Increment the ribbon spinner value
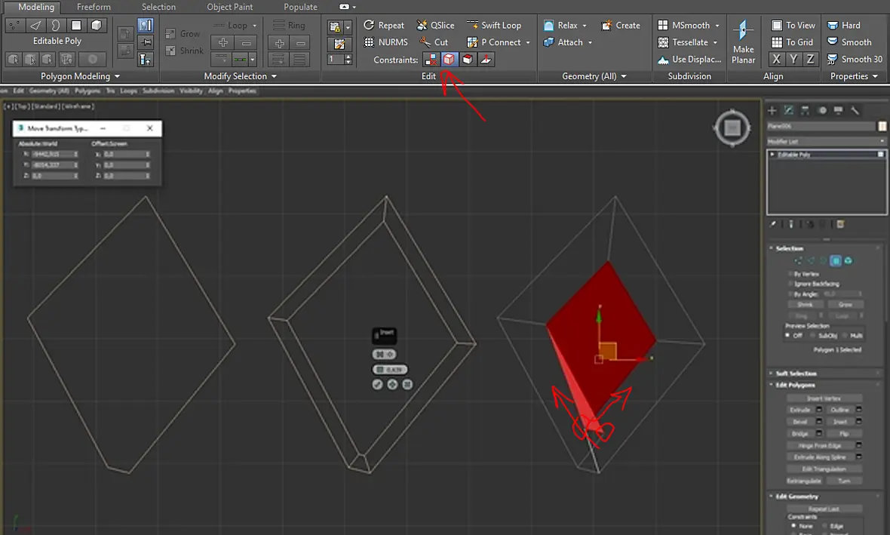Image resolution: width=890 pixels, height=535 pixels. (348, 57)
